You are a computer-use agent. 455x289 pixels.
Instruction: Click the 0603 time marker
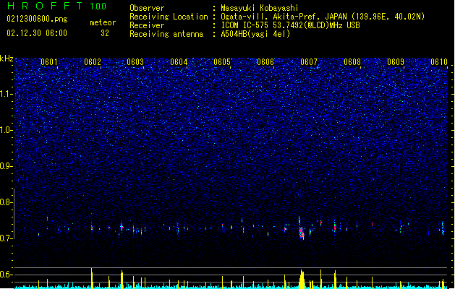135,62
